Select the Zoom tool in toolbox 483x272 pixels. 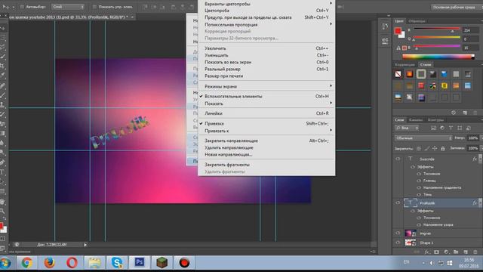pos(2,212)
